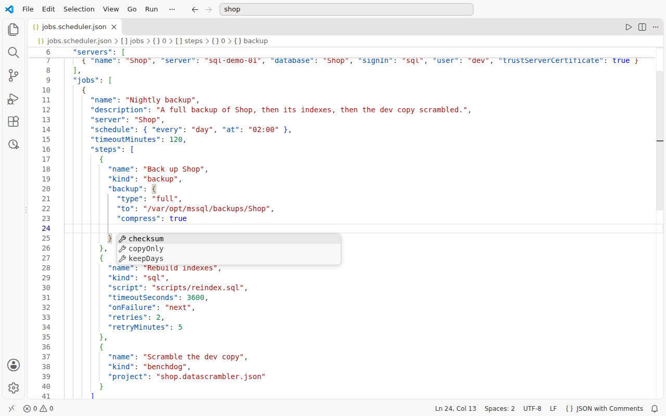Change language mode from JSON with Comments

604,409
